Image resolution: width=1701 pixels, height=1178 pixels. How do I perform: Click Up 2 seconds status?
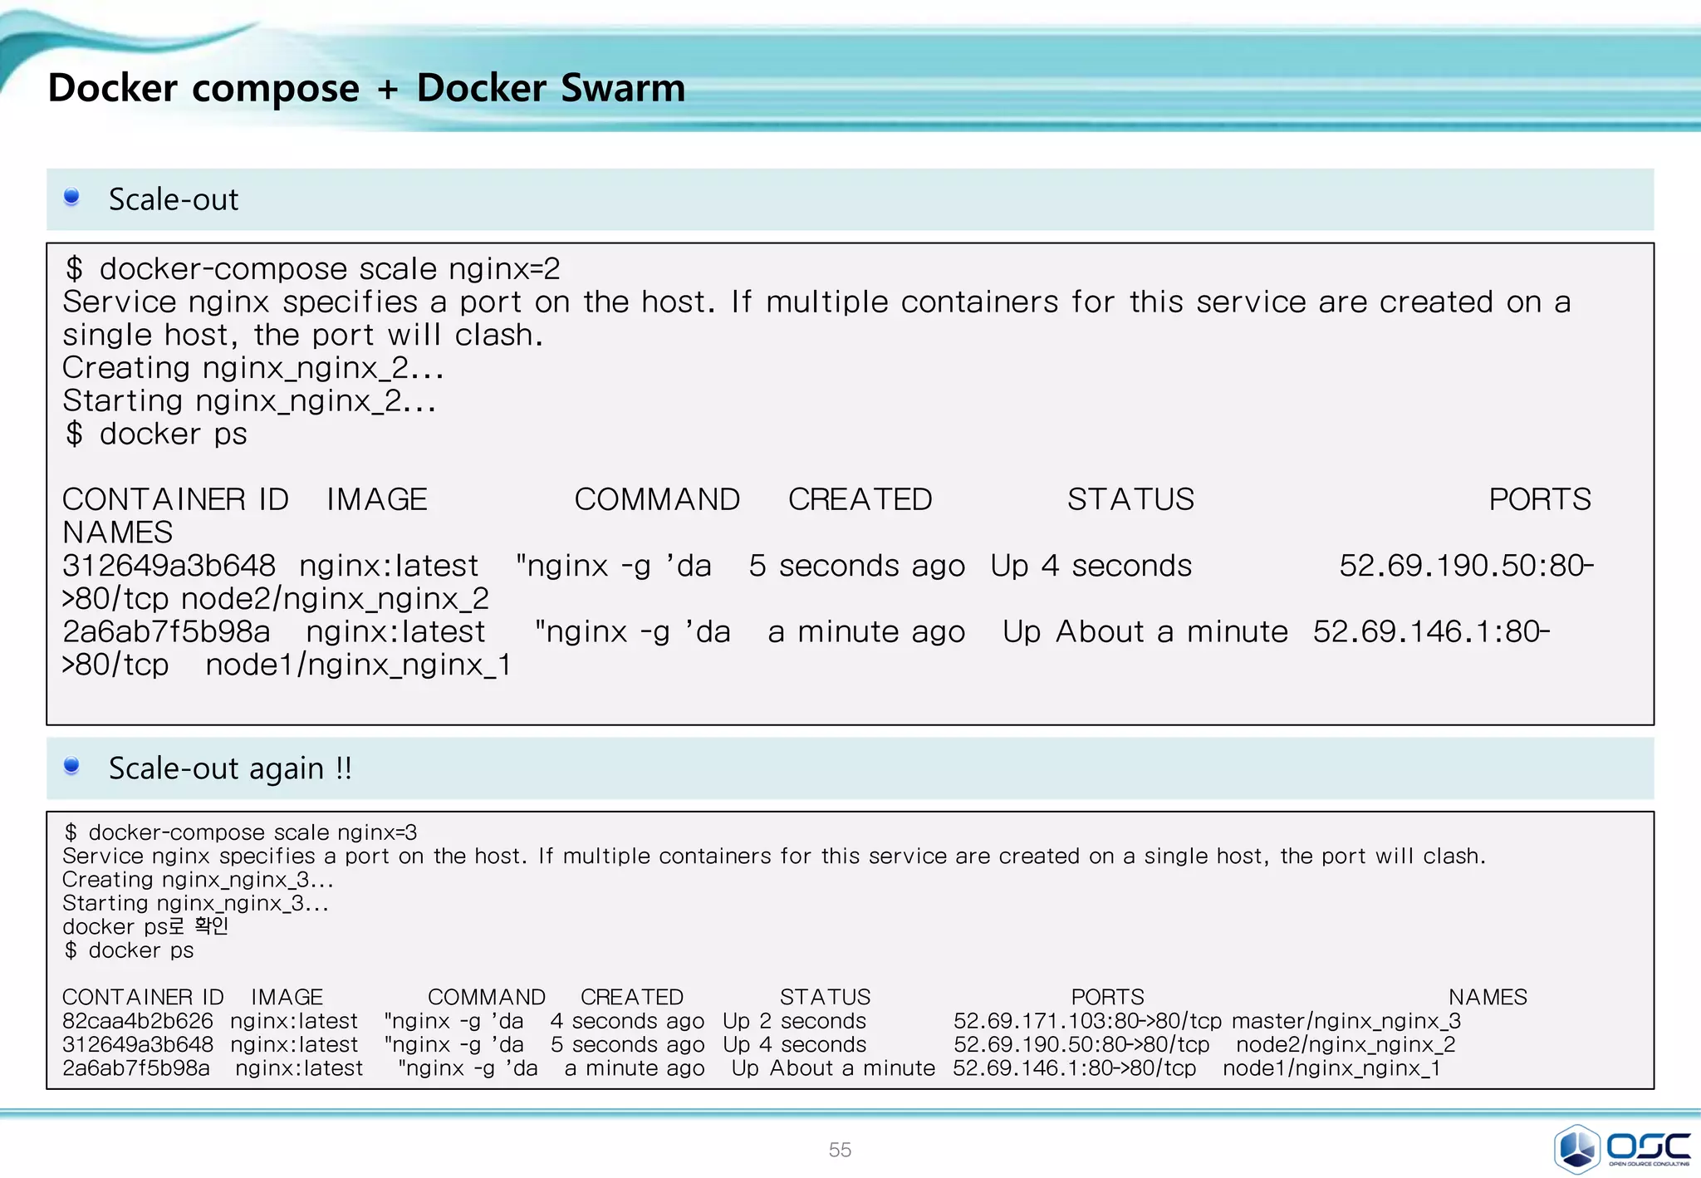(795, 1021)
